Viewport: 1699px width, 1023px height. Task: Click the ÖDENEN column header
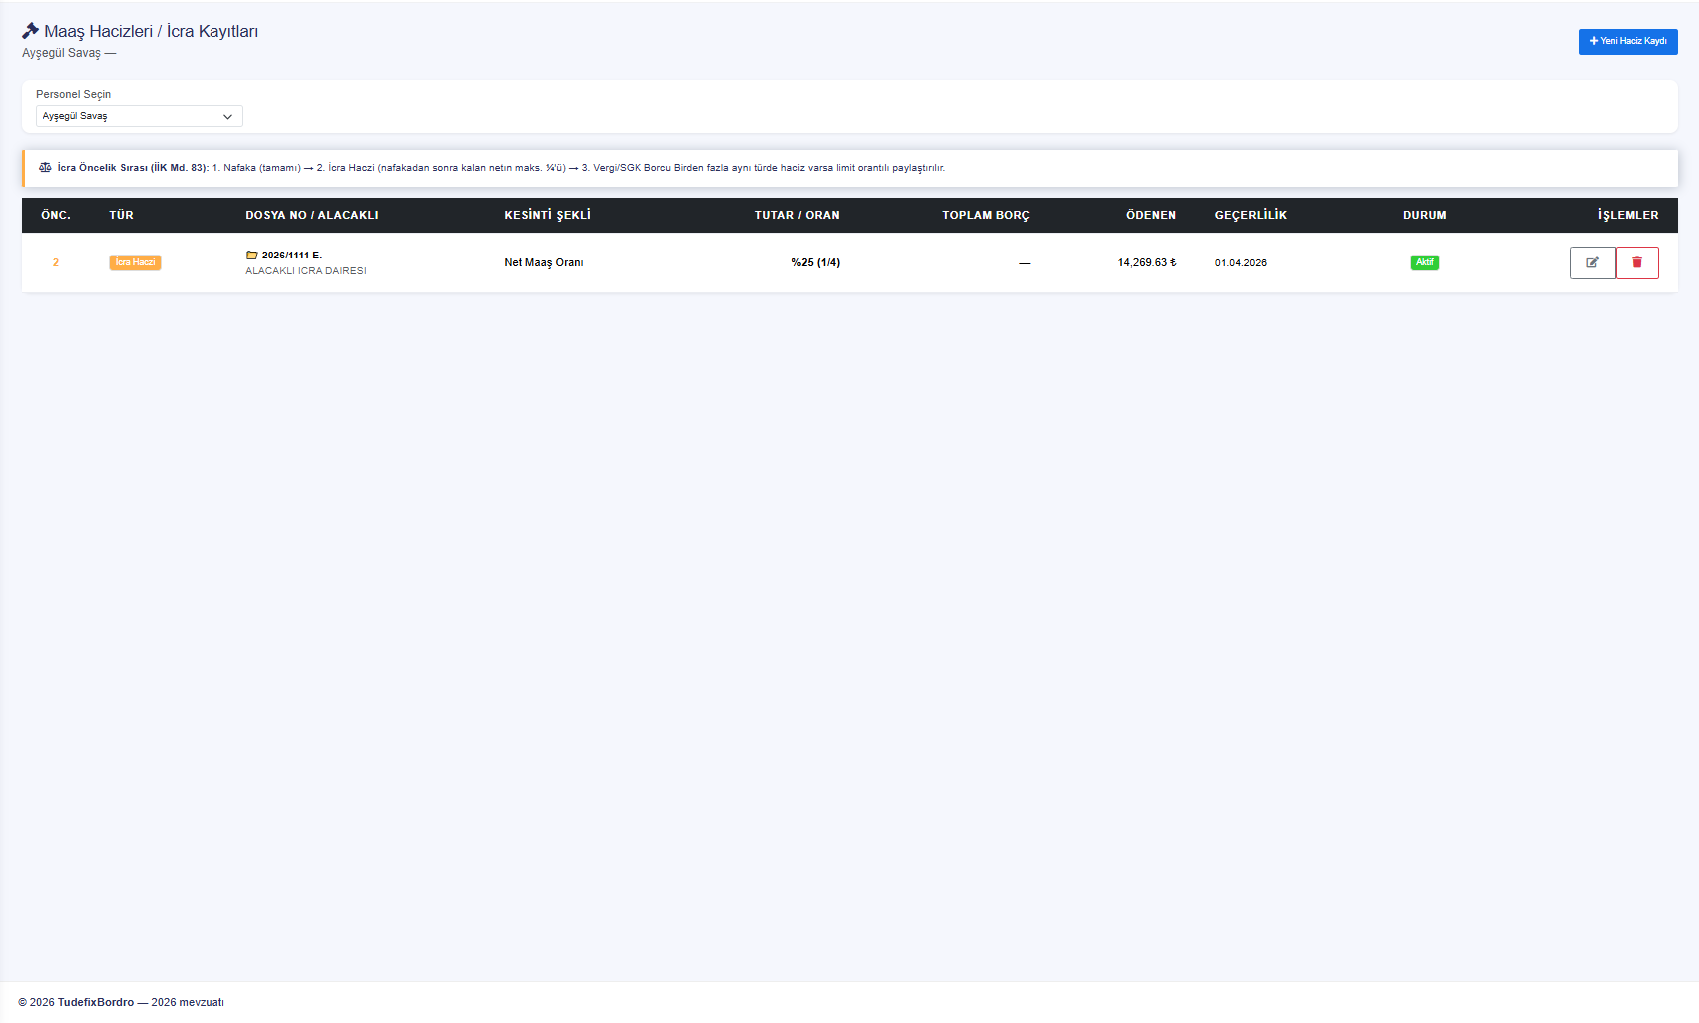pos(1151,215)
